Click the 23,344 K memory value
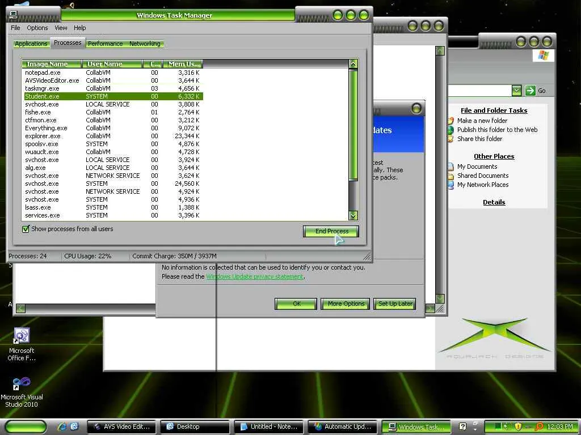 tap(187, 136)
